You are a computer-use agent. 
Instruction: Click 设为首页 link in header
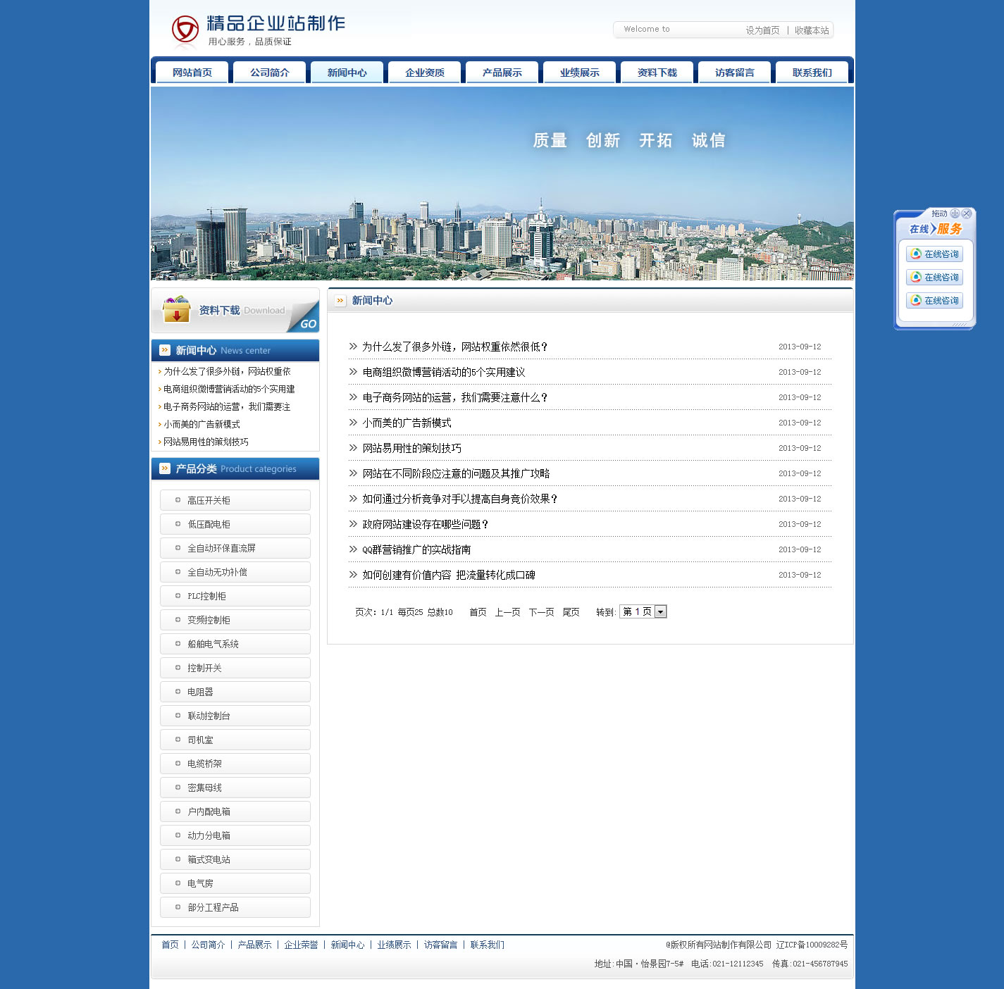762,30
